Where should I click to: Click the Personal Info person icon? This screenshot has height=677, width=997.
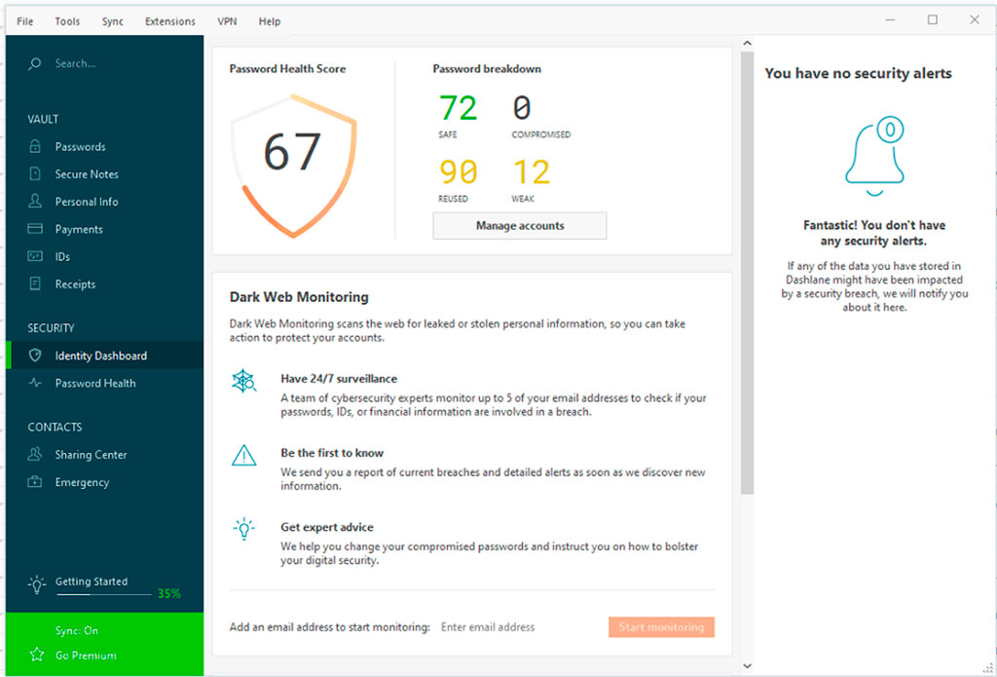coord(35,201)
